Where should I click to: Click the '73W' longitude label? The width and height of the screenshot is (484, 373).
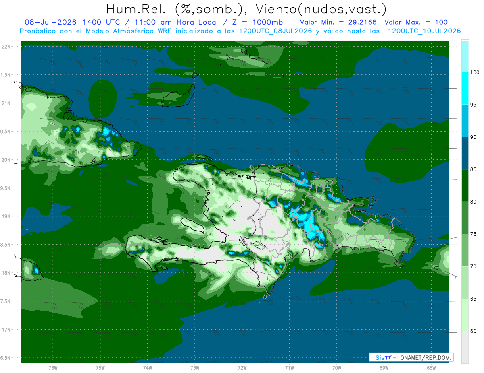[195, 368]
